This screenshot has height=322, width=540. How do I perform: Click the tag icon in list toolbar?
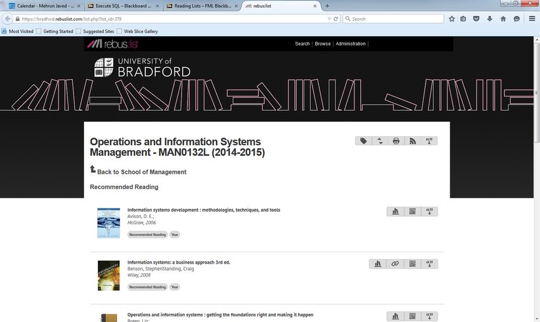[x=363, y=141]
